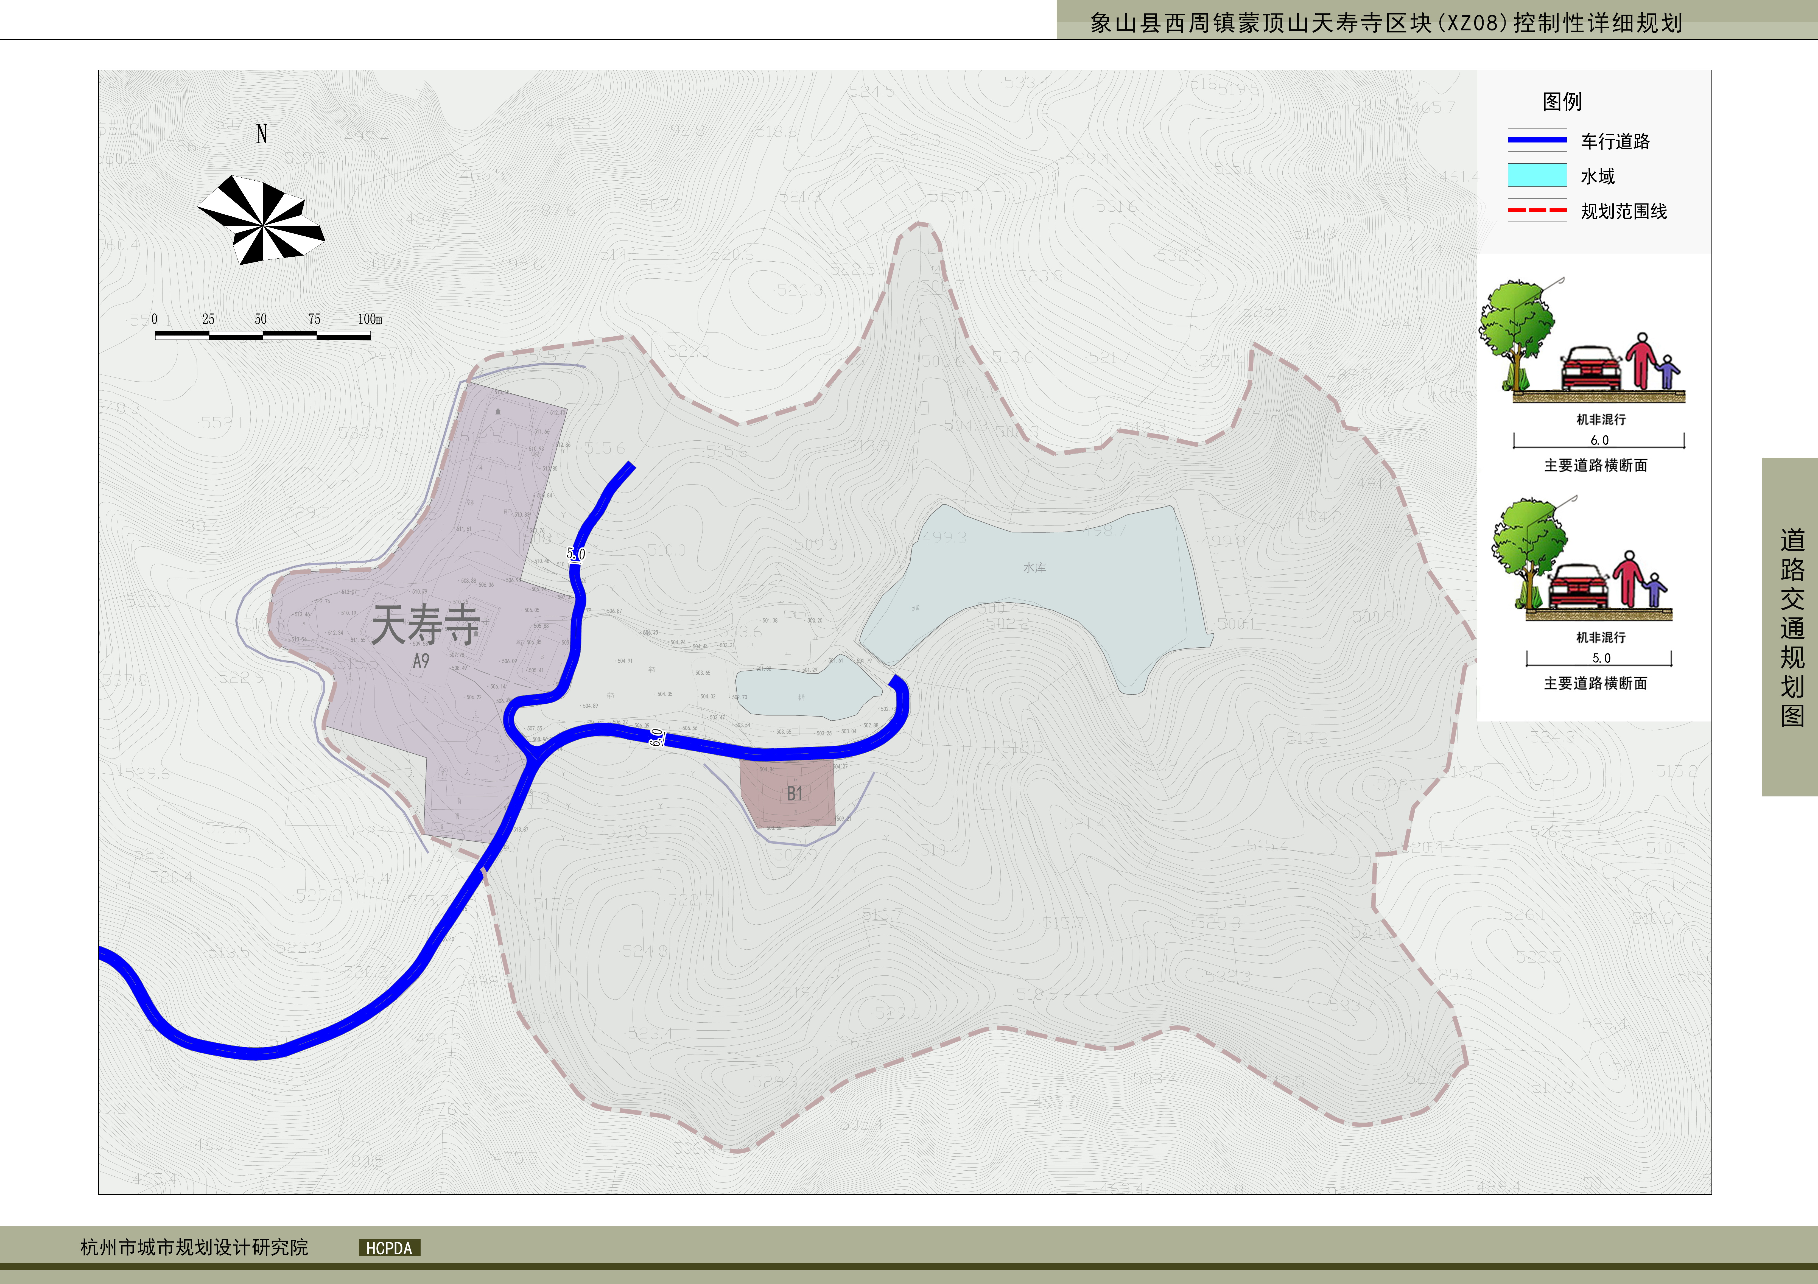Click the 规划范围线 legend label
Screen dimensions: 1818x1284
coord(1624,211)
